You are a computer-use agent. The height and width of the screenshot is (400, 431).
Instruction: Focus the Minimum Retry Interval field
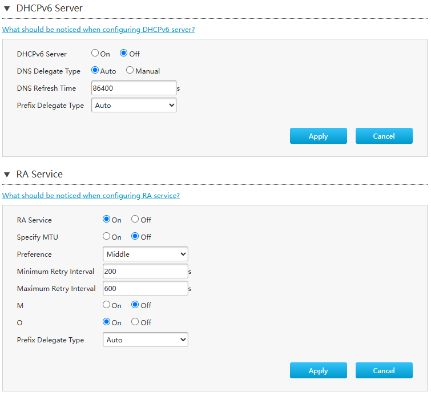coord(146,272)
